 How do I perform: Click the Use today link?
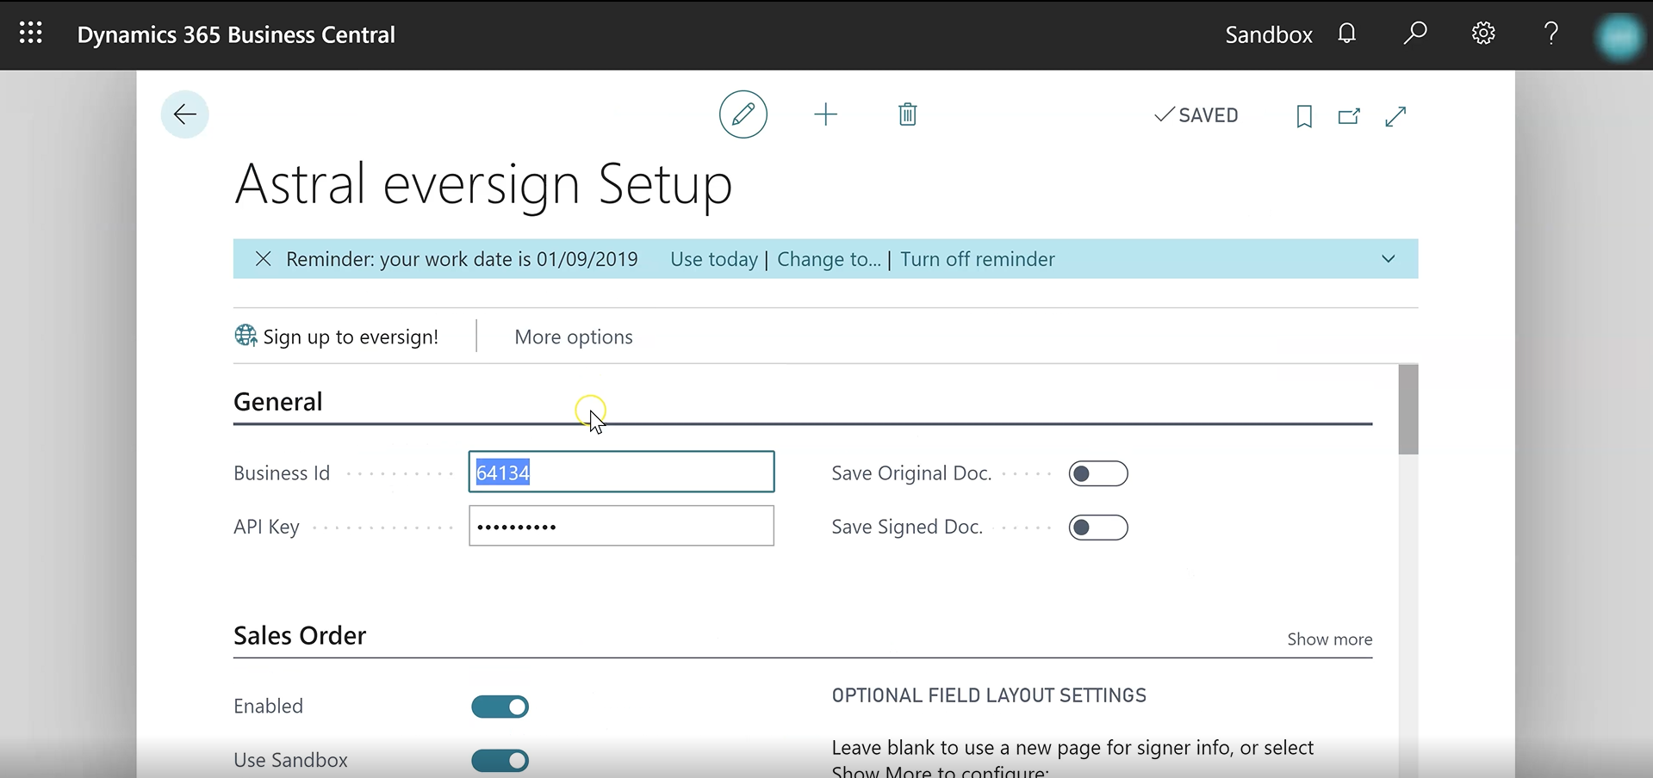(x=713, y=260)
